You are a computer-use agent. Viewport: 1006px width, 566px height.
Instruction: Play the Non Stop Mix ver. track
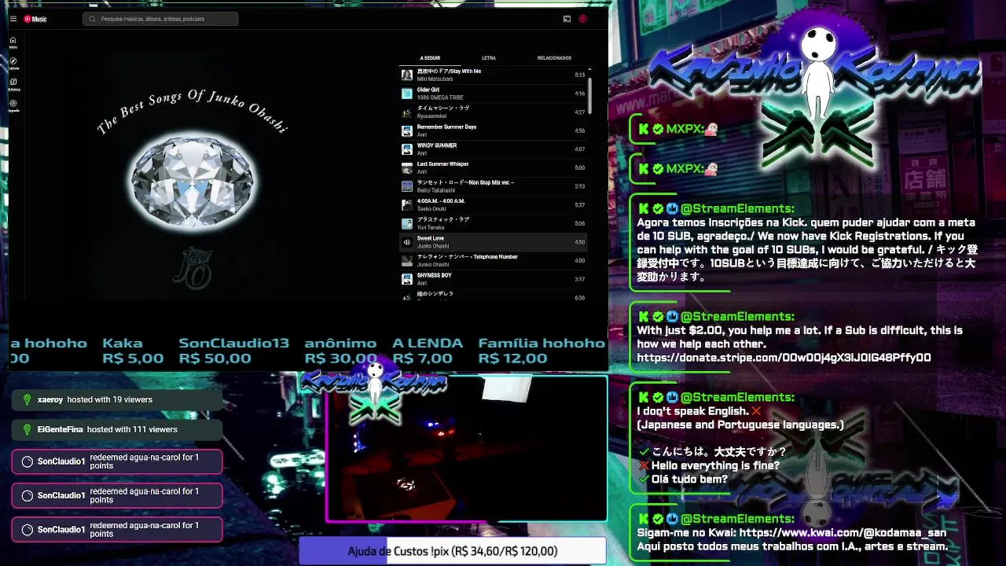tap(493, 186)
